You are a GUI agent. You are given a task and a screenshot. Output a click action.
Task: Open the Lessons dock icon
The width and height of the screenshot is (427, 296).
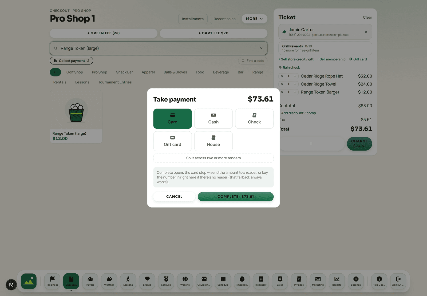[128, 281]
